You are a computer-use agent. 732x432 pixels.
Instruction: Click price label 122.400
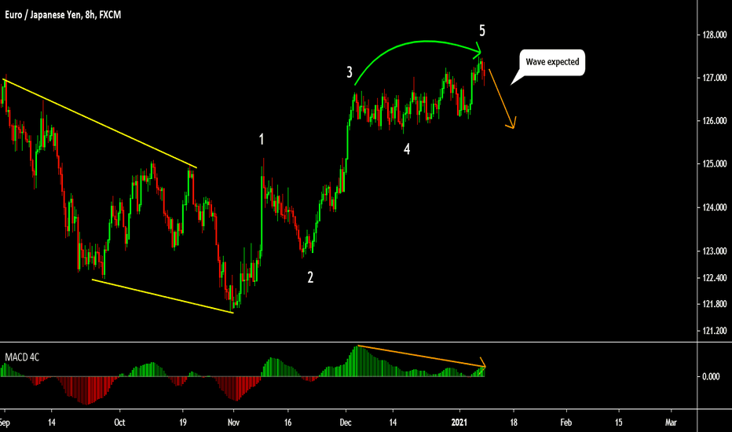tap(714, 278)
